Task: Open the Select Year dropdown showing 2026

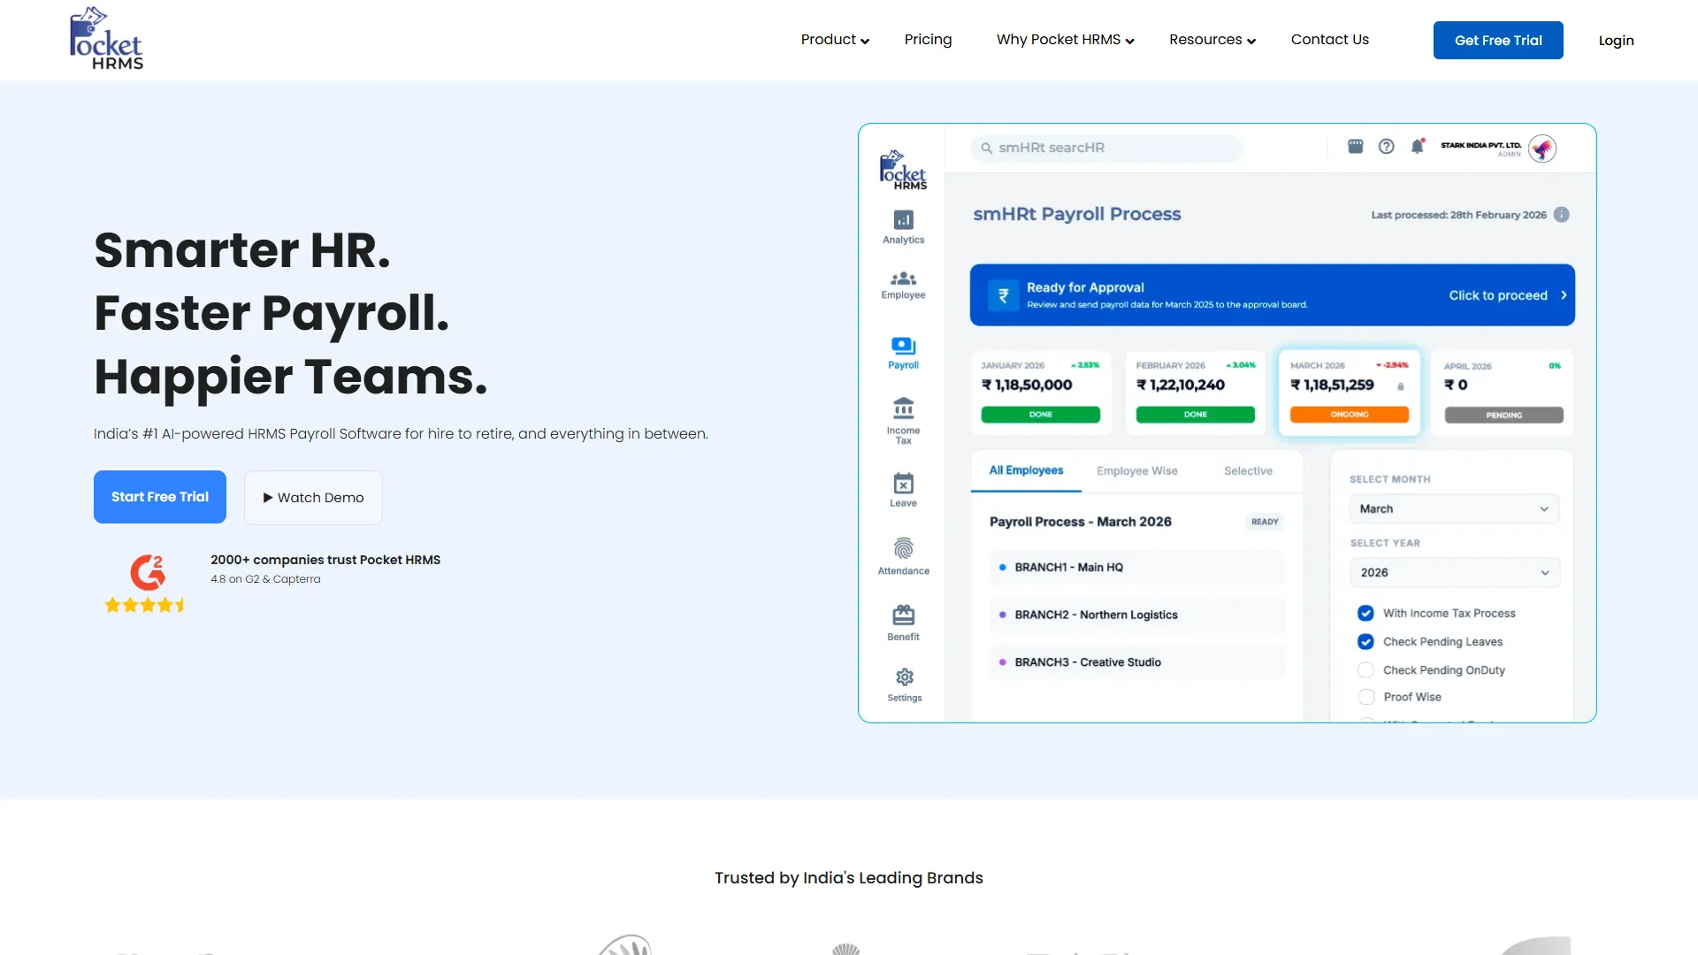Action: pos(1455,572)
